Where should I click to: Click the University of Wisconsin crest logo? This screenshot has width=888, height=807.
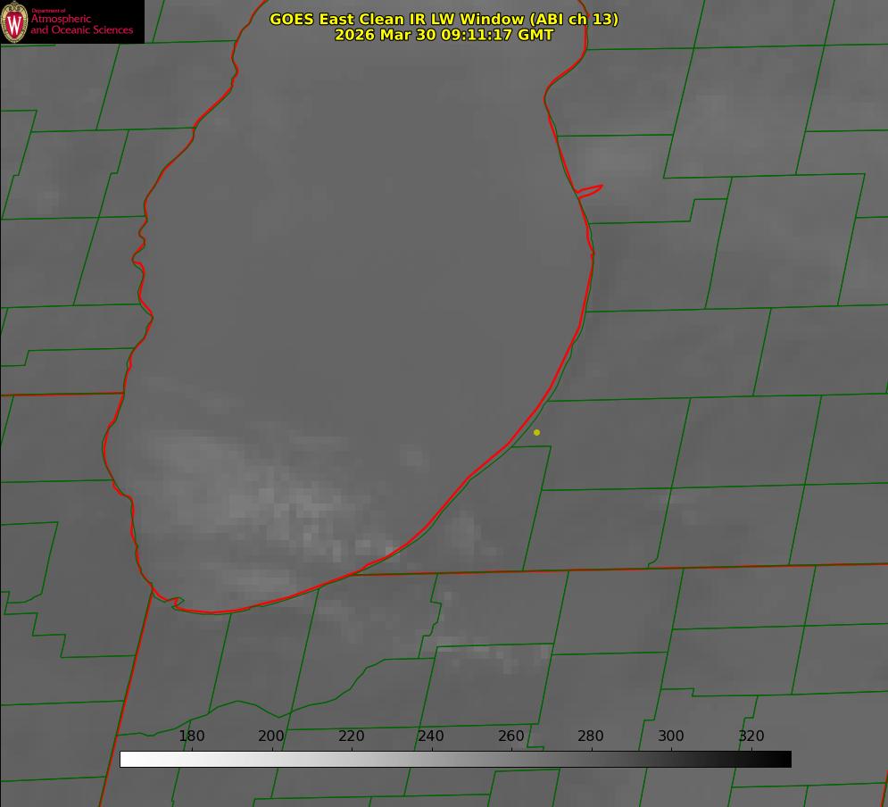(14, 21)
